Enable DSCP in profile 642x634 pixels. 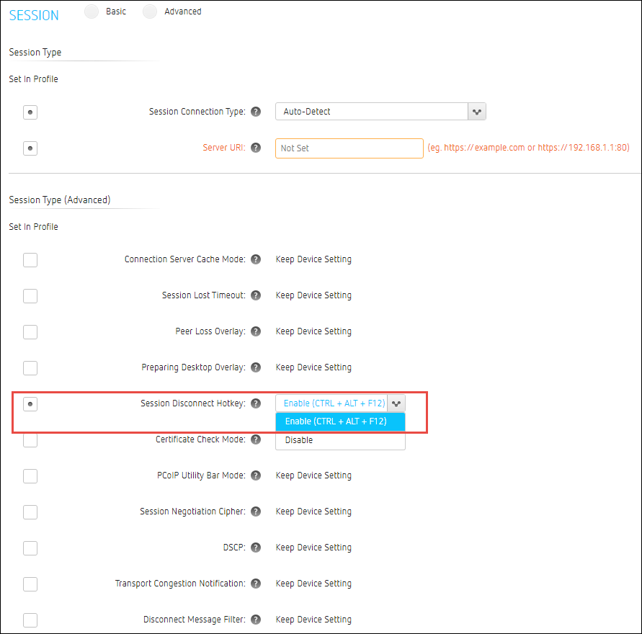coord(30,548)
